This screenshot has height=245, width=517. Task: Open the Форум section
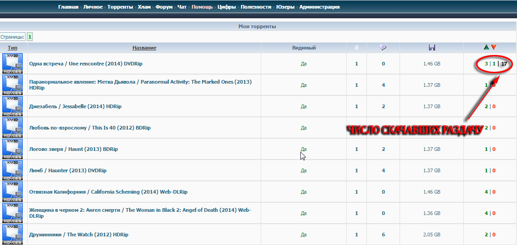point(164,7)
